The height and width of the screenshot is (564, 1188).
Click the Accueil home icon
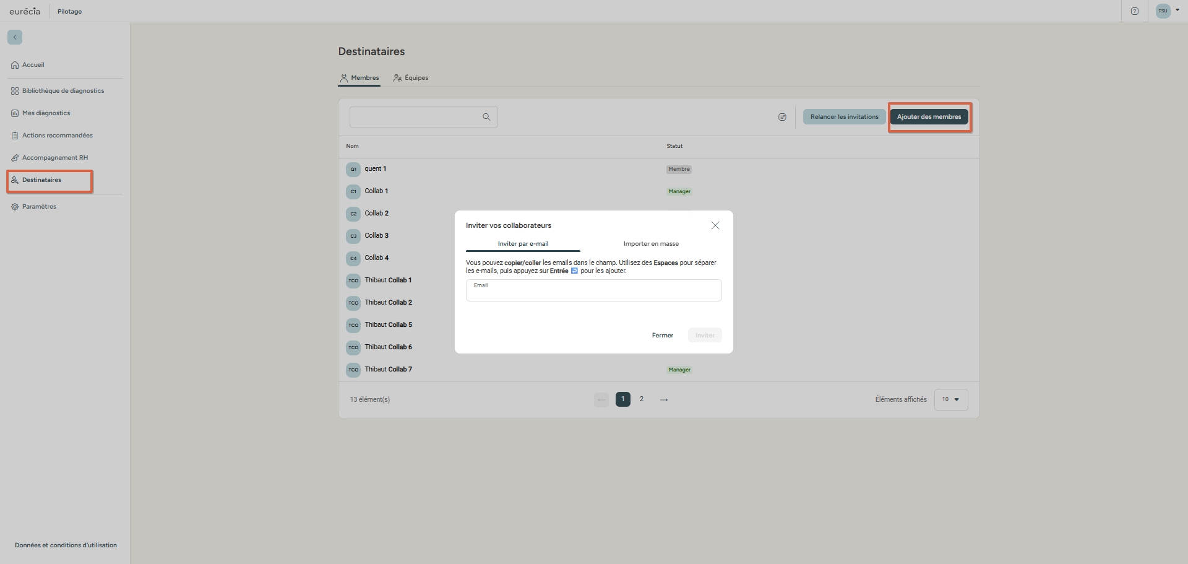tap(15, 65)
